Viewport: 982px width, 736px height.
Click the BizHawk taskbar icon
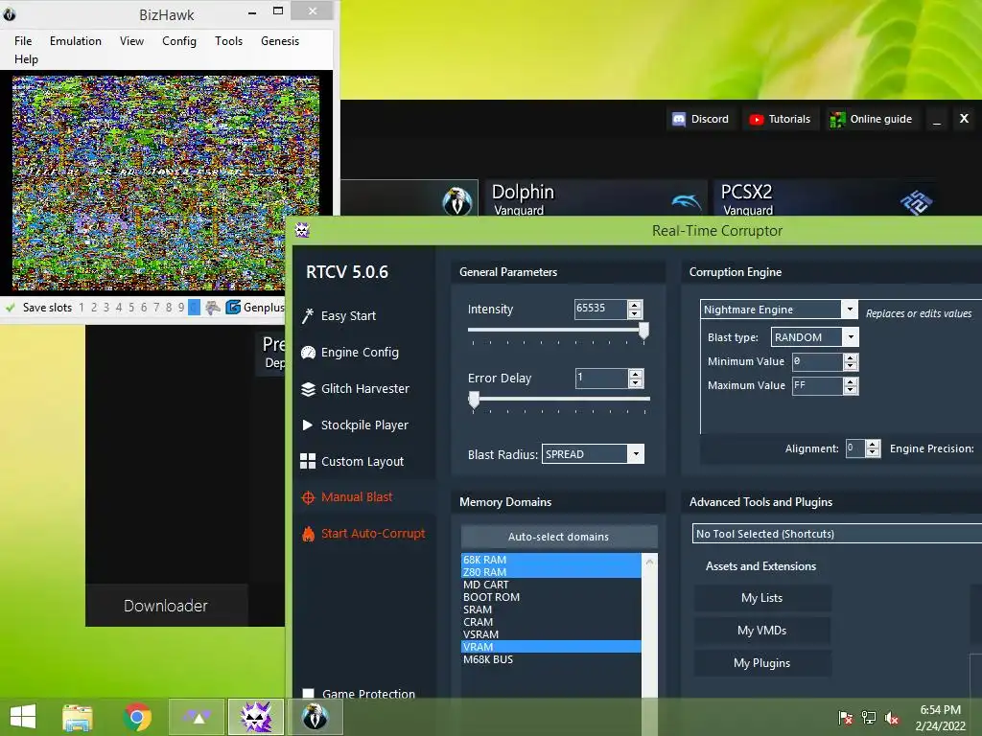coord(315,717)
